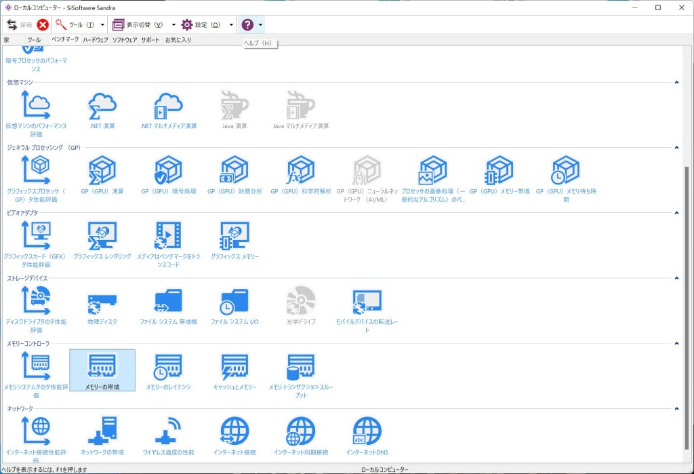The image size is (694, 474).
Task: Collapse the ストレージデバイス section
Action: pyautogui.click(x=676, y=278)
